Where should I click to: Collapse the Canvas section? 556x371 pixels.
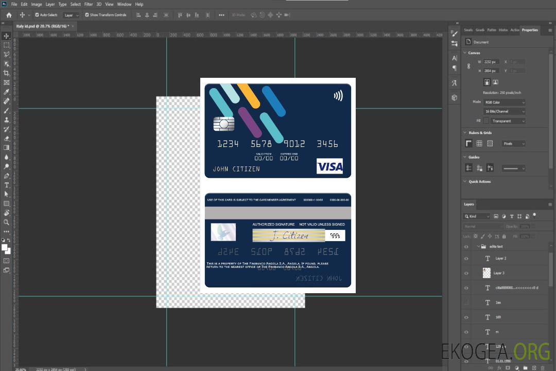(465, 53)
